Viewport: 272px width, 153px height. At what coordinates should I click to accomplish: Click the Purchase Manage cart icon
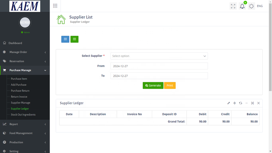click(x=5, y=70)
